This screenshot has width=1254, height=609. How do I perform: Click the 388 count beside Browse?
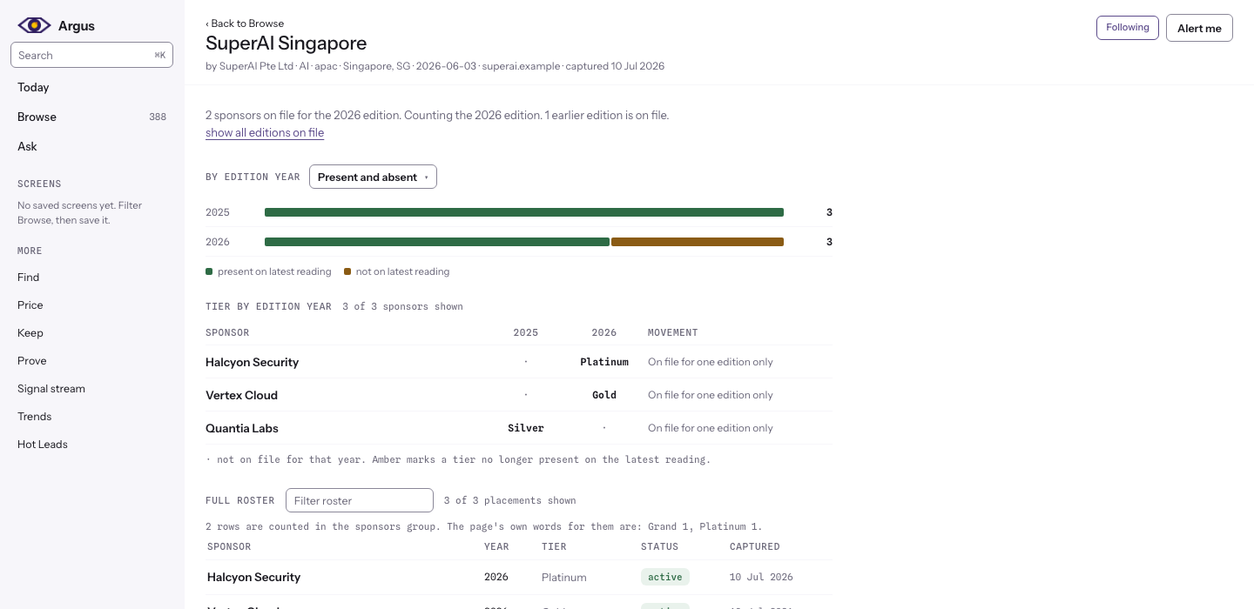point(158,117)
